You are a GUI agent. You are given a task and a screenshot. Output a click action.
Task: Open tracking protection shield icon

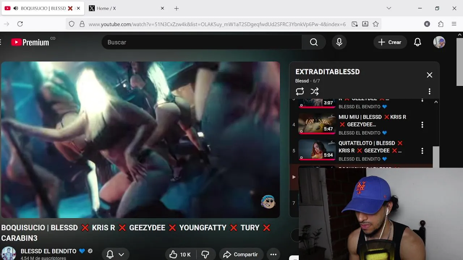tap(72, 24)
